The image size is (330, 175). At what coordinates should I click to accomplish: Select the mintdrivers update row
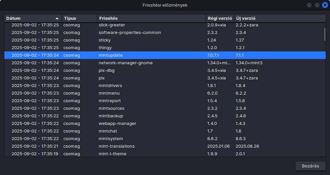click(165, 85)
